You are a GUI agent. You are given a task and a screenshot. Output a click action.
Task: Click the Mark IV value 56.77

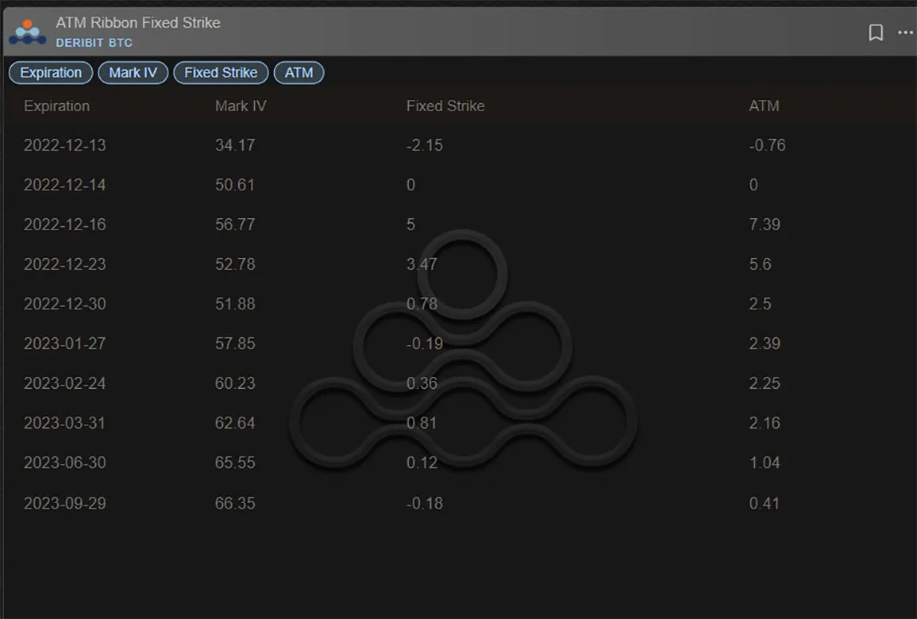click(235, 225)
